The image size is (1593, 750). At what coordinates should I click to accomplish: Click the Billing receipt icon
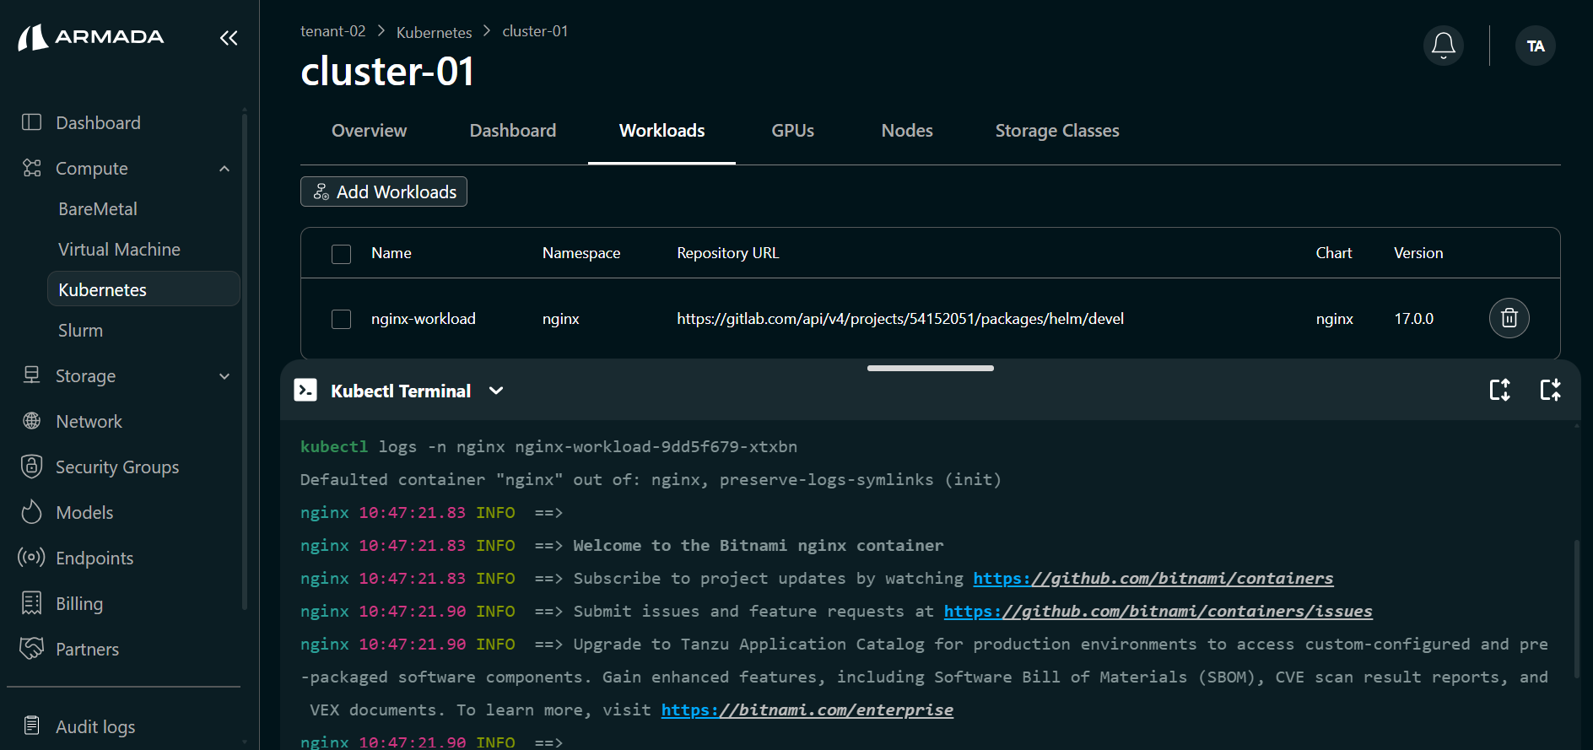point(31,603)
